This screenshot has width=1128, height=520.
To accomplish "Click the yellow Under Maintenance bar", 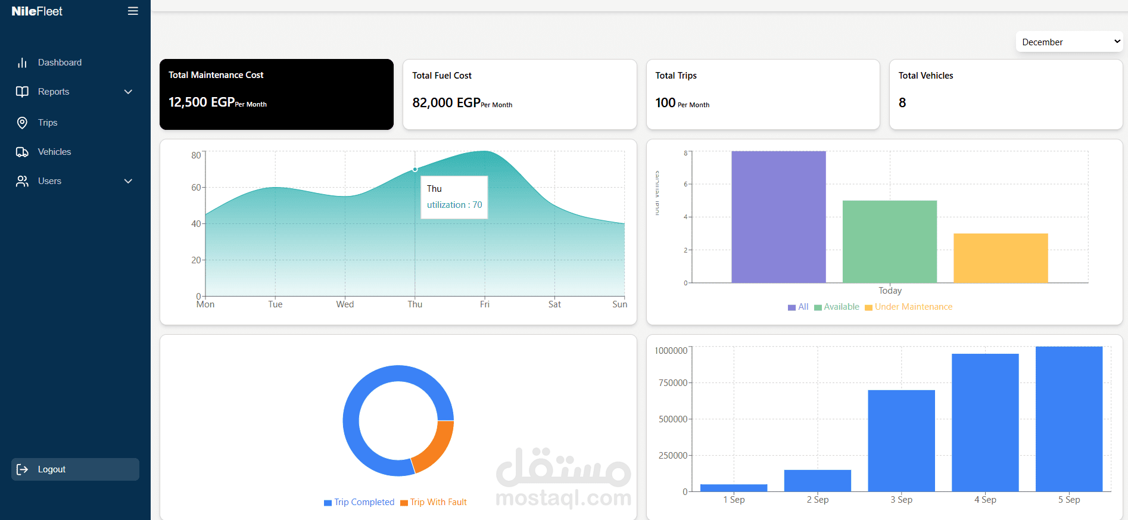I will pyautogui.click(x=1001, y=258).
